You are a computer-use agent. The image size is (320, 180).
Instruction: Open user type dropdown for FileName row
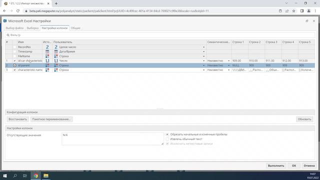(203, 56)
